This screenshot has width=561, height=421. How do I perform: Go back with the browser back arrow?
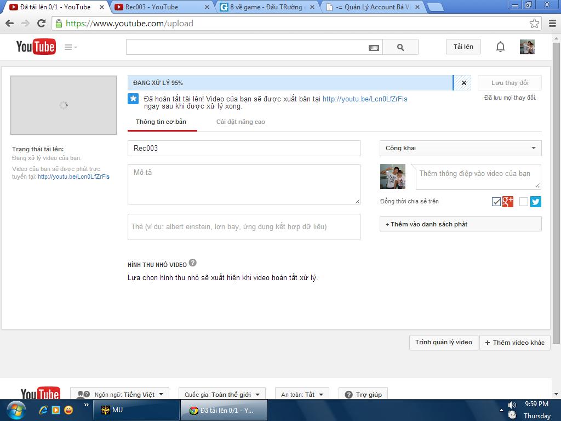pos(10,23)
